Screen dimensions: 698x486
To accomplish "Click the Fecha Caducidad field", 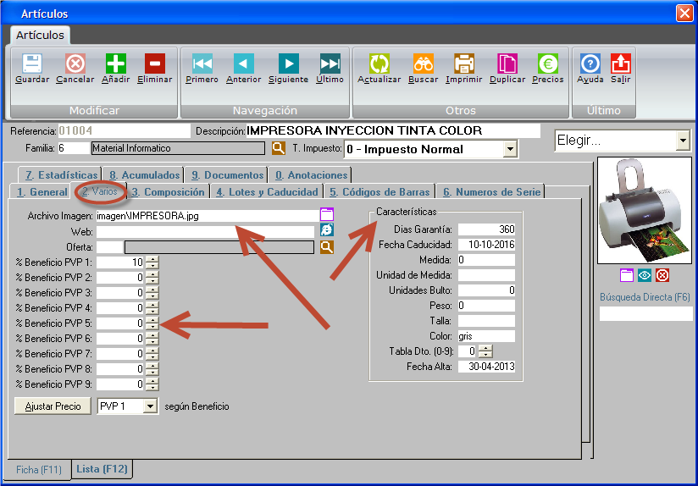I will pyautogui.click(x=486, y=245).
